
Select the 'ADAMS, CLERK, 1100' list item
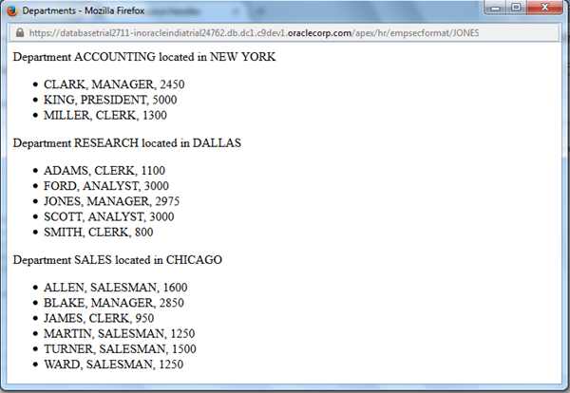[x=104, y=171]
